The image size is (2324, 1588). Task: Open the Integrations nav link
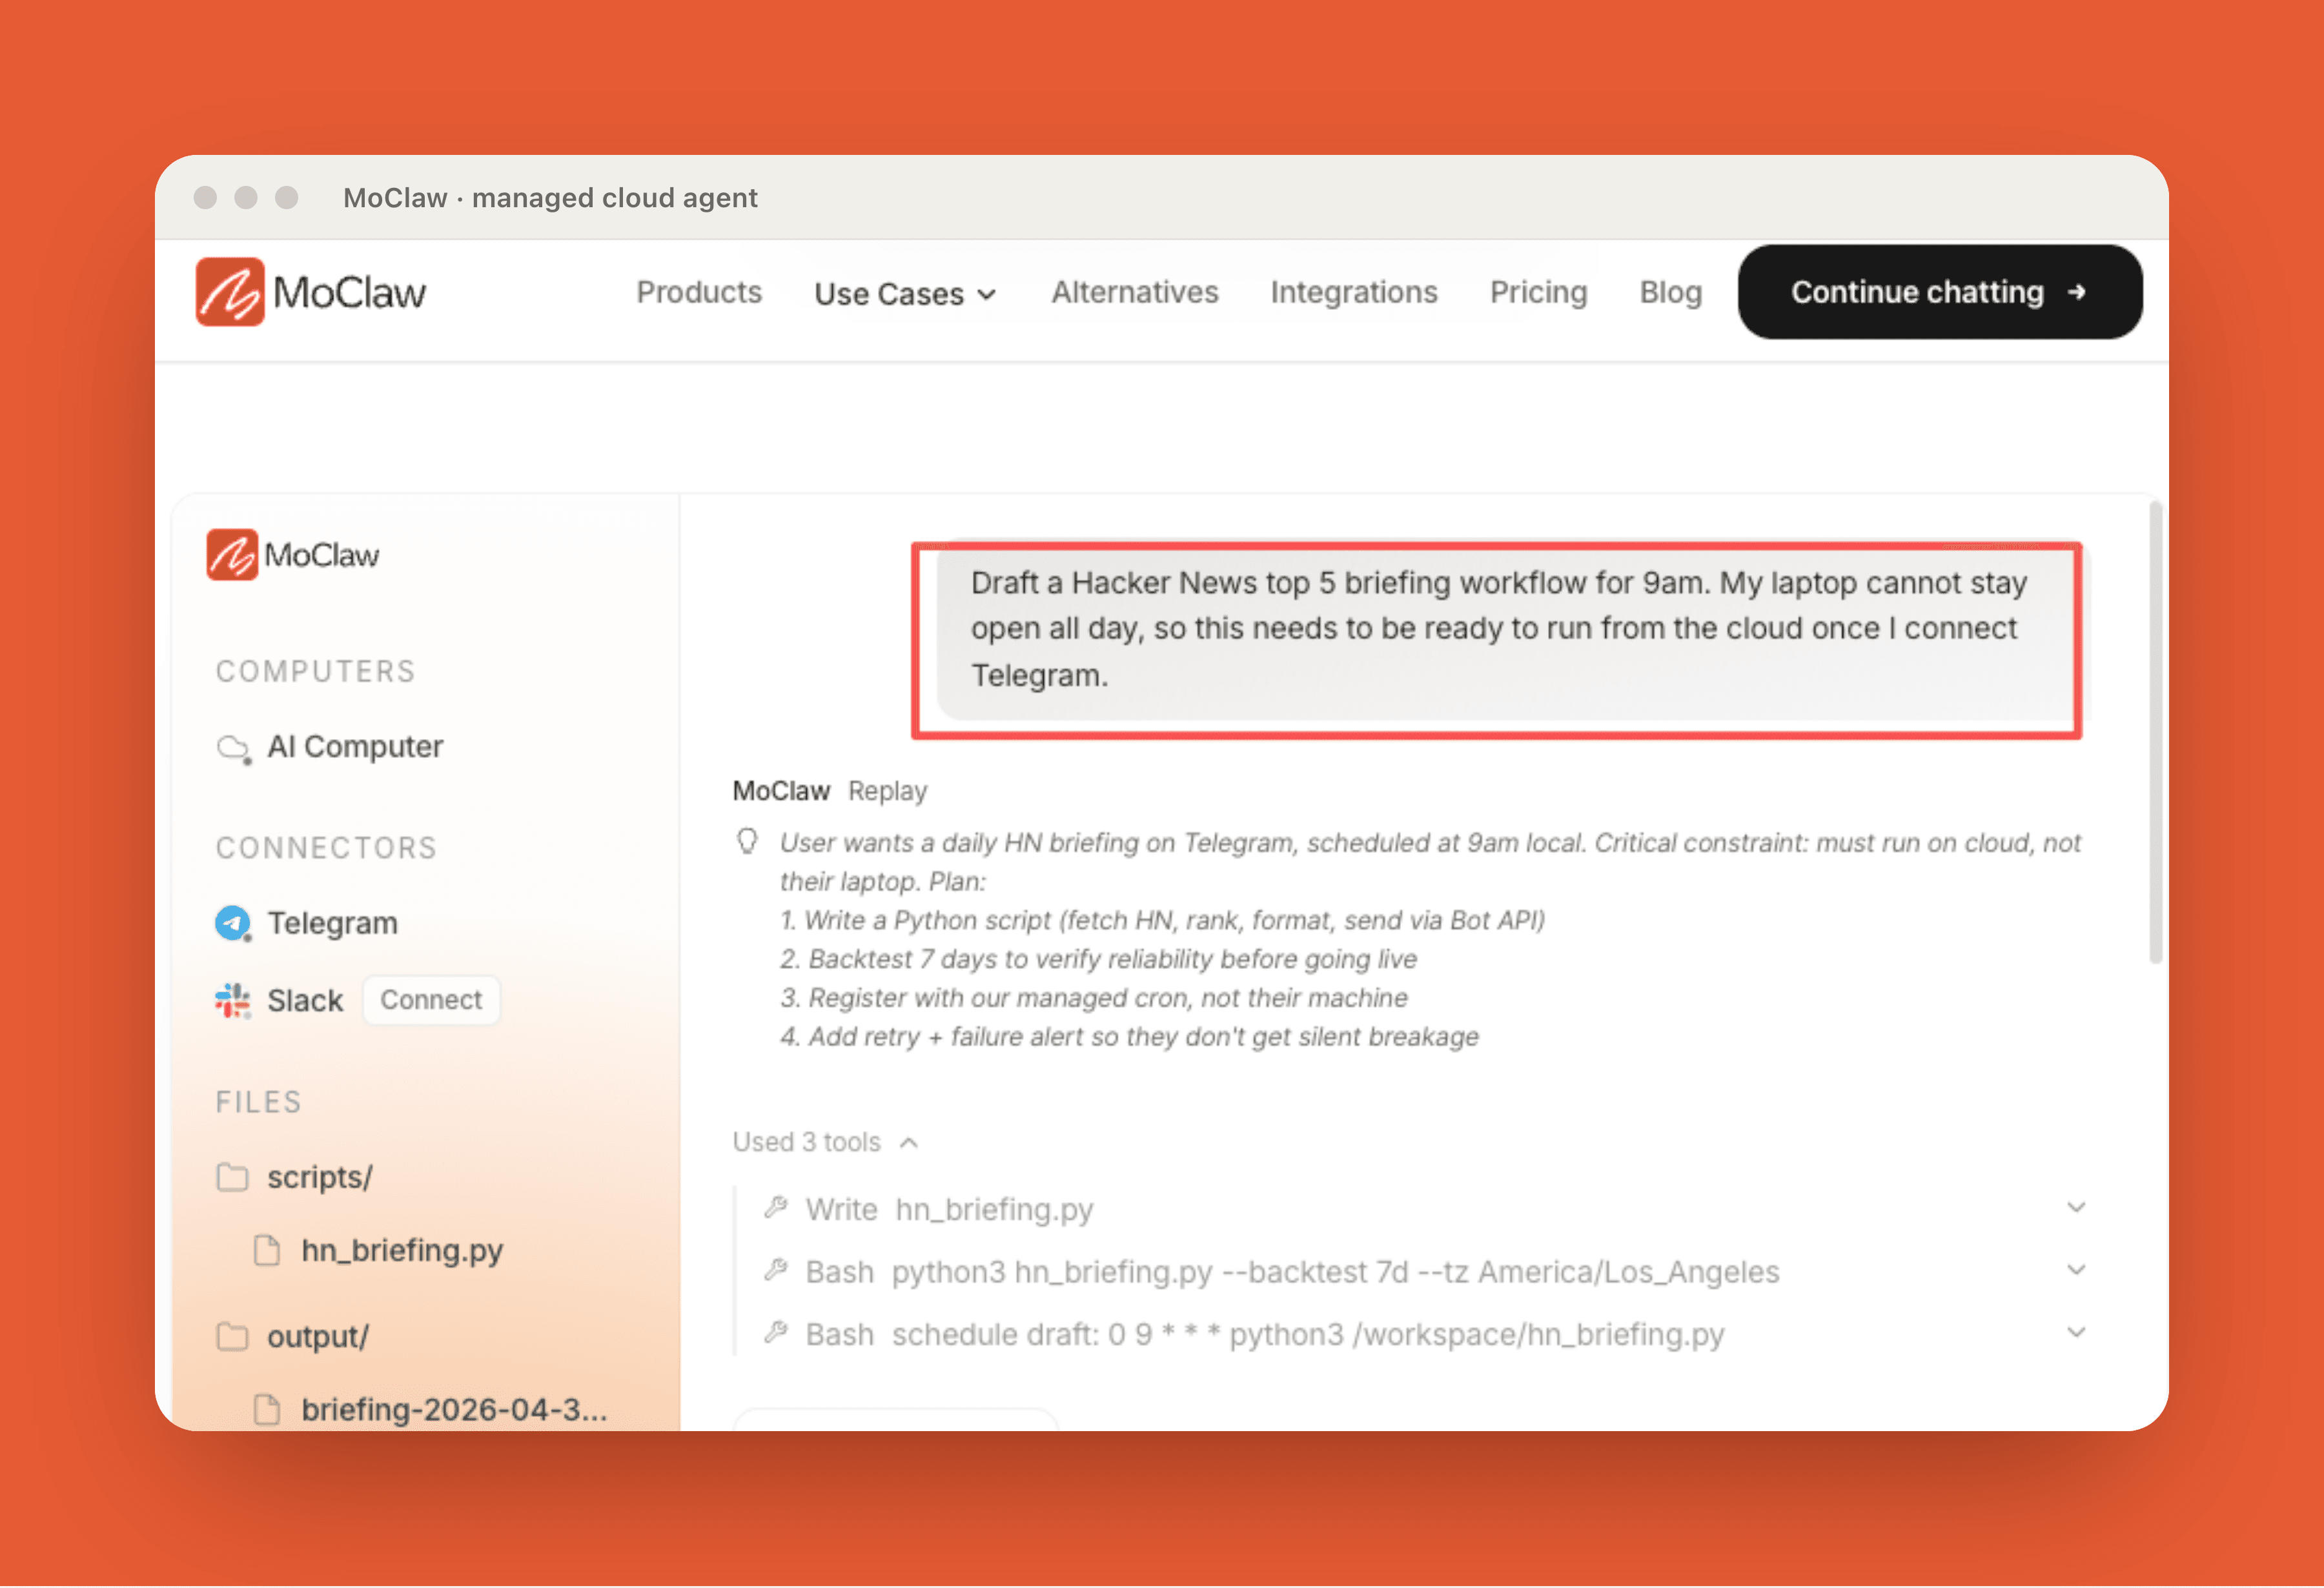coord(1354,292)
